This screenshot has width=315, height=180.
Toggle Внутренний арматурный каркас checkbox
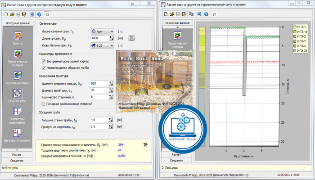coord(44,61)
